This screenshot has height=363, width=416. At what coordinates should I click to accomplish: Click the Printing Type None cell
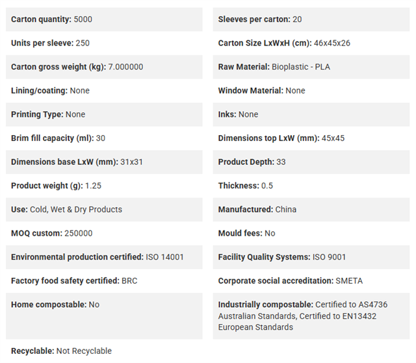[x=104, y=114]
